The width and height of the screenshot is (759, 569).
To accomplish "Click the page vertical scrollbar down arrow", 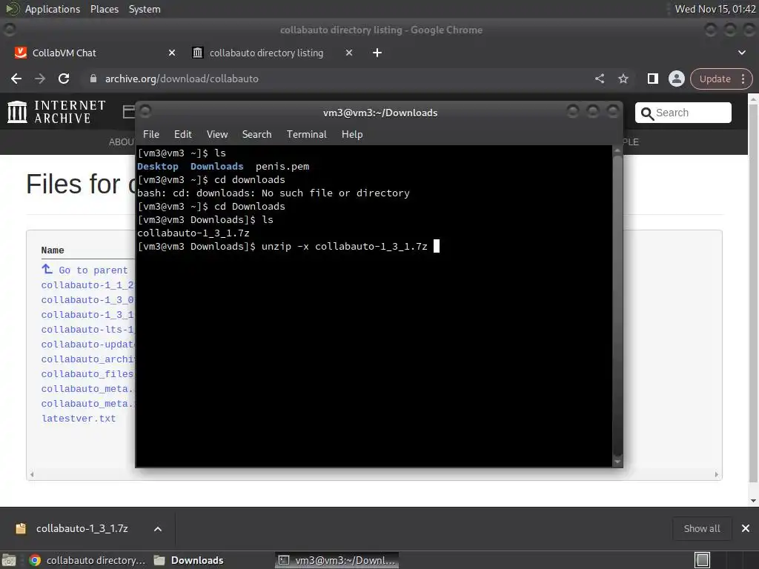I will [x=753, y=501].
